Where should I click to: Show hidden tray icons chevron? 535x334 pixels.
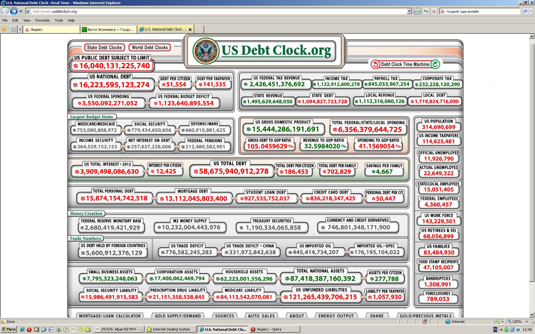pos(502,330)
